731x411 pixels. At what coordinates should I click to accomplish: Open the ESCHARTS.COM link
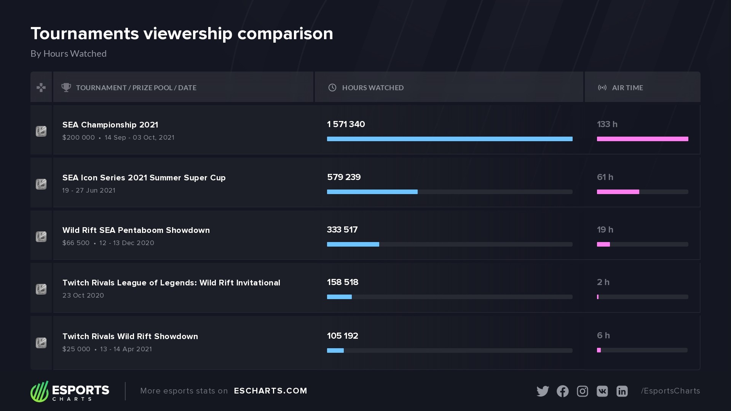pyautogui.click(x=270, y=391)
